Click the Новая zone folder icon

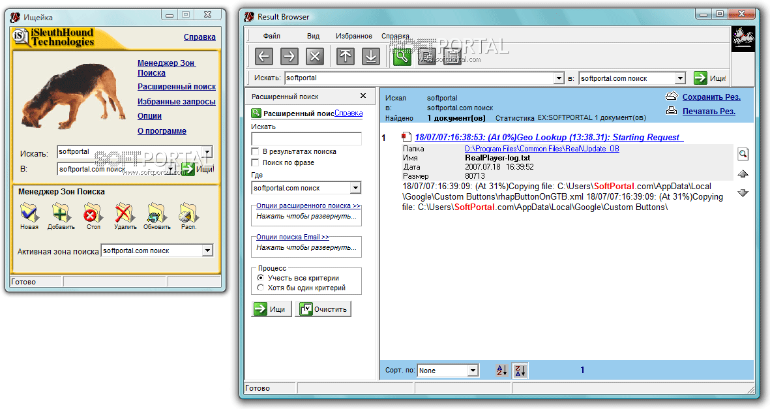coord(29,213)
